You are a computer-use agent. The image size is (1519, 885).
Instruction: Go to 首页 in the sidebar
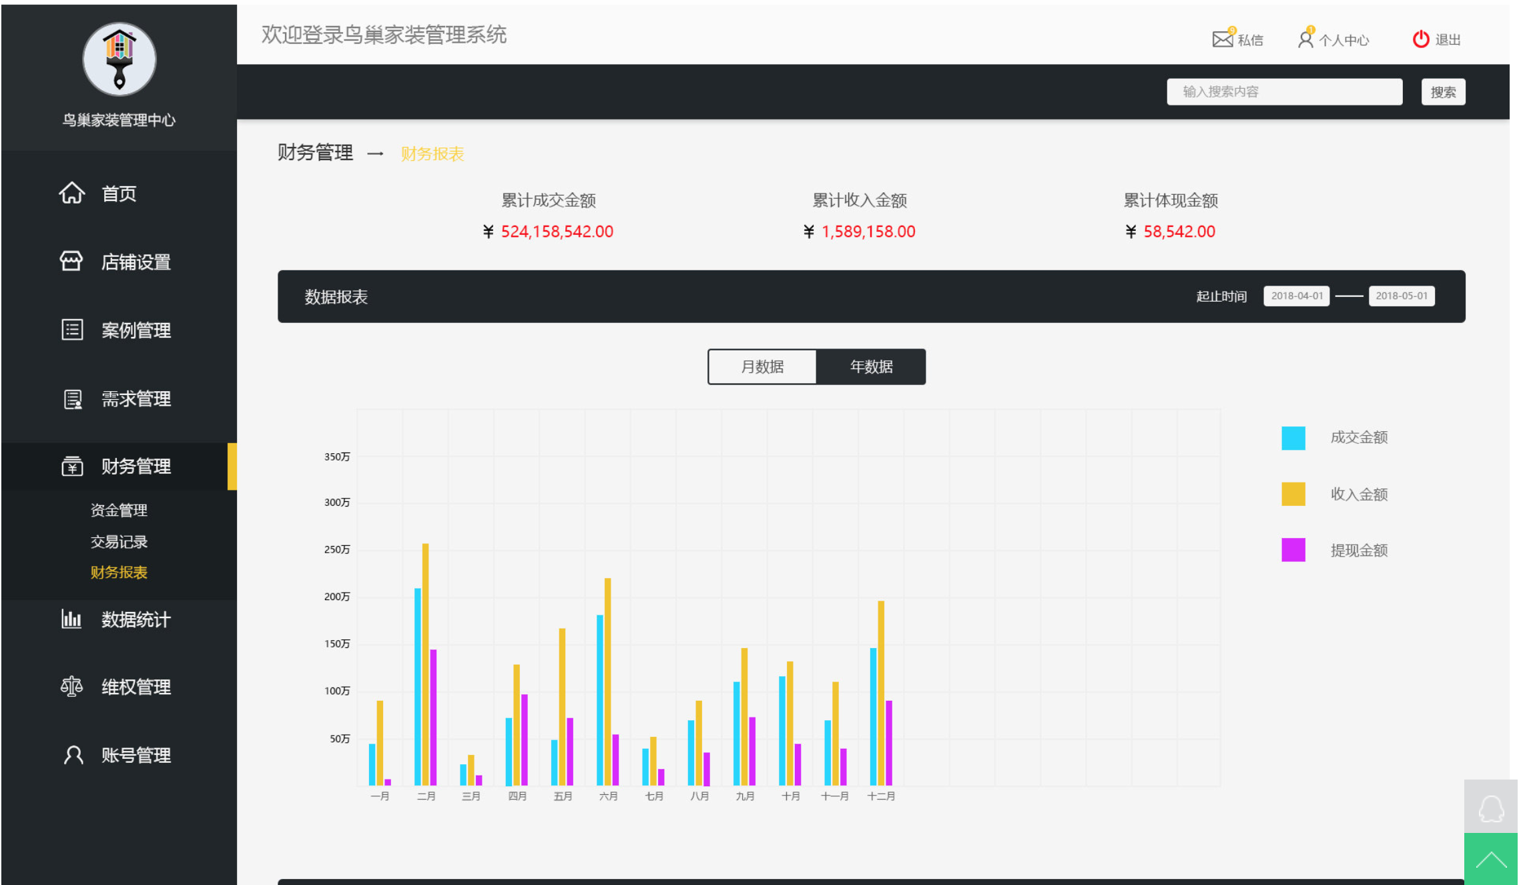tap(119, 194)
